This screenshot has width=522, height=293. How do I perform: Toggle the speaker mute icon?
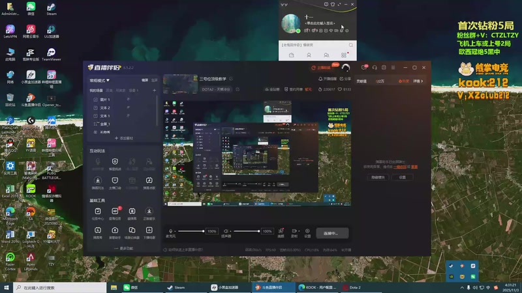tap(226, 231)
